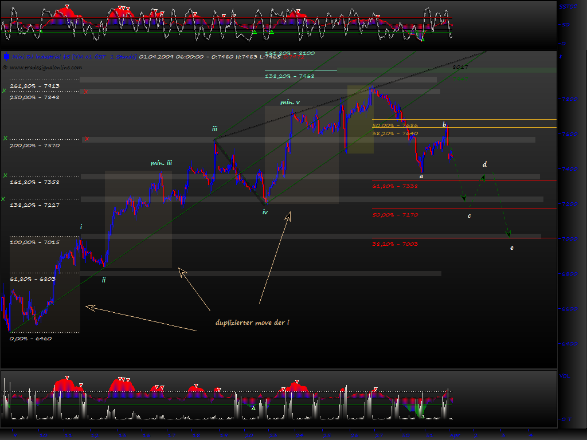Click the '0 T' volume axis label
Image resolution: width=587 pixels, height=440 pixels.
[x=566, y=419]
